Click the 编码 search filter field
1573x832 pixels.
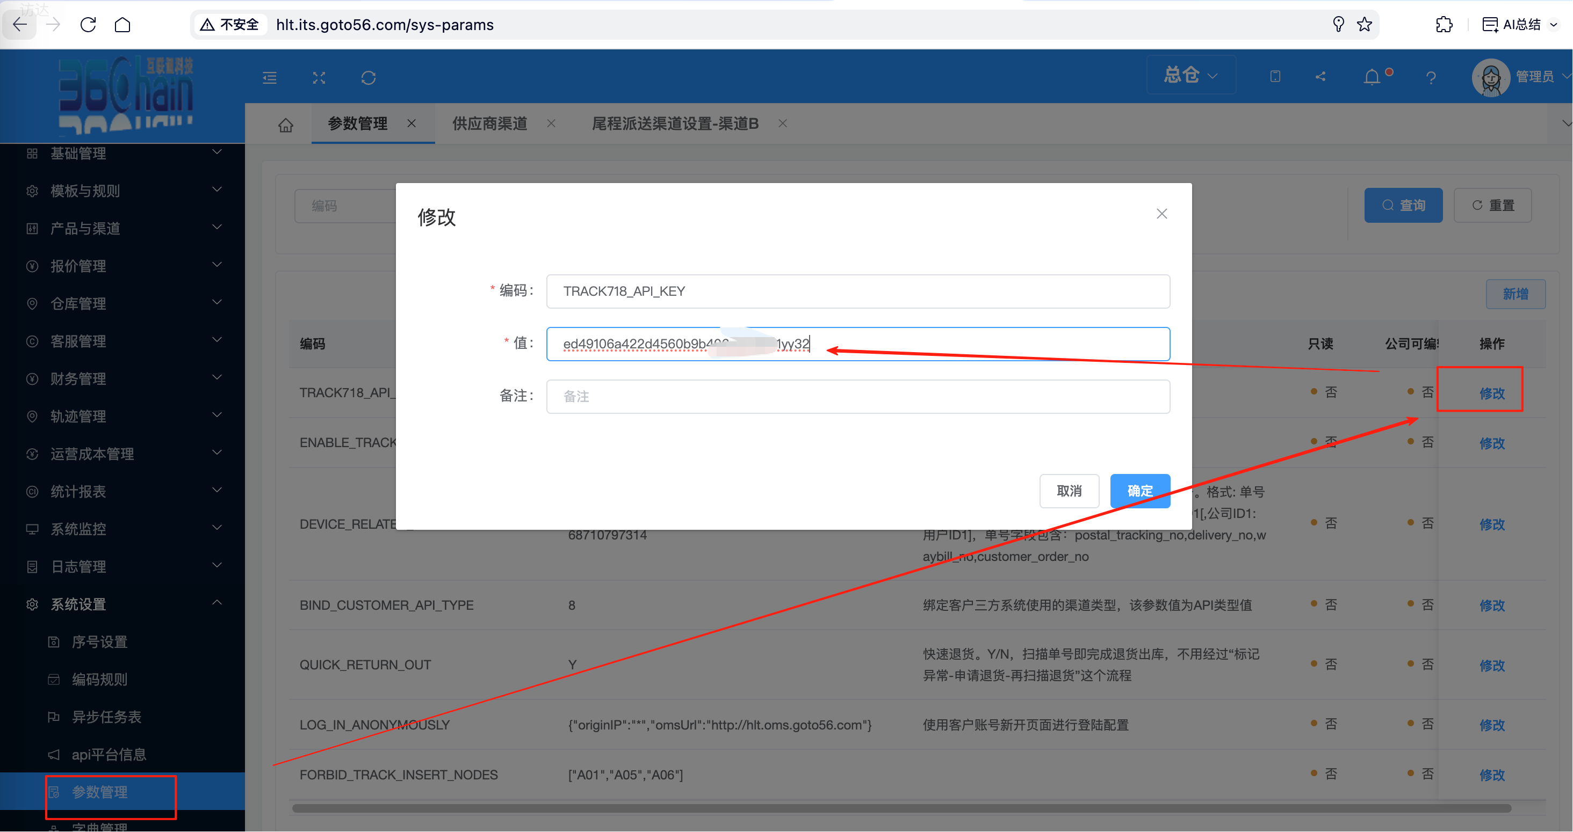345,206
